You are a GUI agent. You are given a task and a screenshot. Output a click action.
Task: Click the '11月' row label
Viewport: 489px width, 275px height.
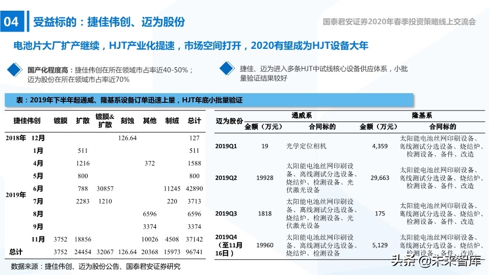[x=38, y=239]
